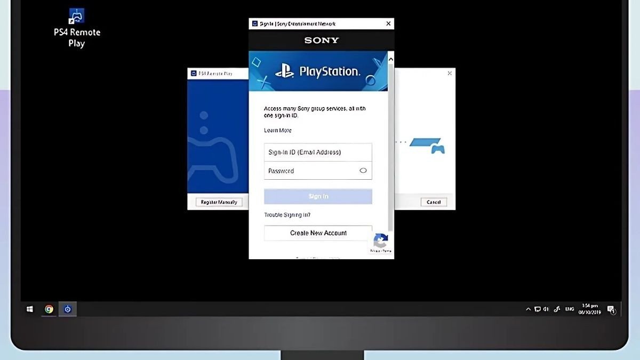Open the Action Center notifications icon

[x=611, y=309]
